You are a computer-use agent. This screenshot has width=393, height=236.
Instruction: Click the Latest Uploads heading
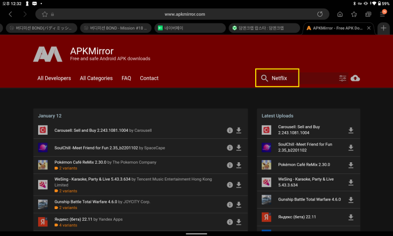(x=278, y=116)
